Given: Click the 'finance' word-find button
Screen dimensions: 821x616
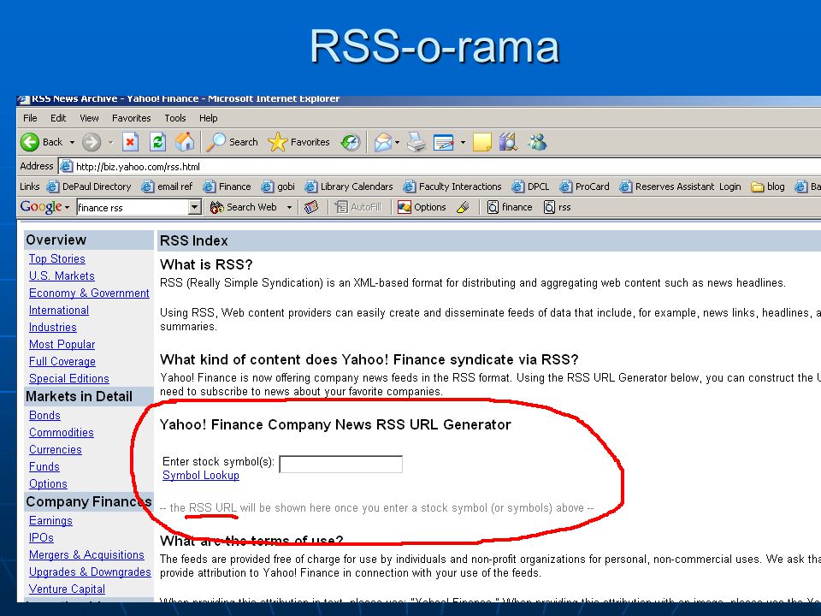Looking at the screenshot, I should pyautogui.click(x=510, y=207).
